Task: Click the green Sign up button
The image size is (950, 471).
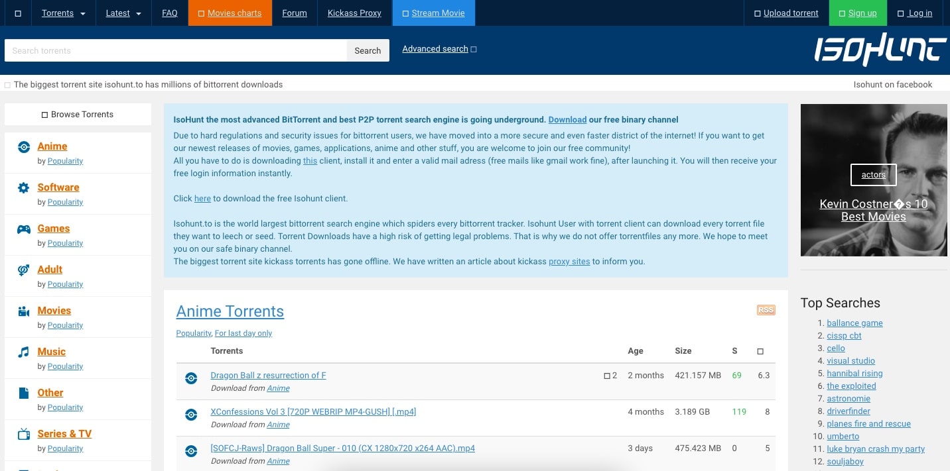Action: point(858,13)
